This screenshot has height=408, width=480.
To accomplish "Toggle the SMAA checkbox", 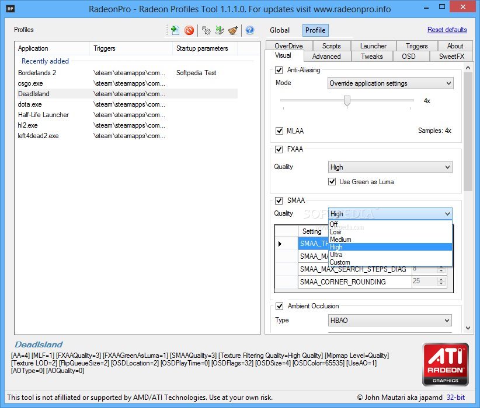I will pos(279,201).
